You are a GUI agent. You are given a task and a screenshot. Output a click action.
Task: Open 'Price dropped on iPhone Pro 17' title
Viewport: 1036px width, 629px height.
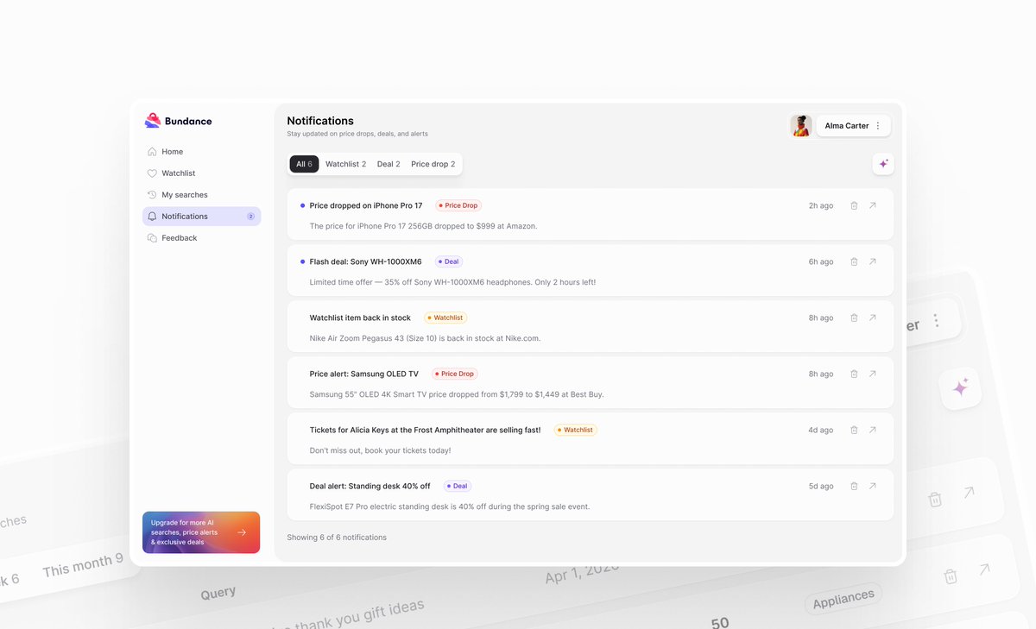coord(366,205)
